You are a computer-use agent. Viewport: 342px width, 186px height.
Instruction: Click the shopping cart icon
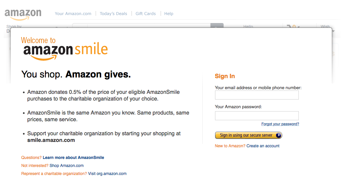point(292,26)
